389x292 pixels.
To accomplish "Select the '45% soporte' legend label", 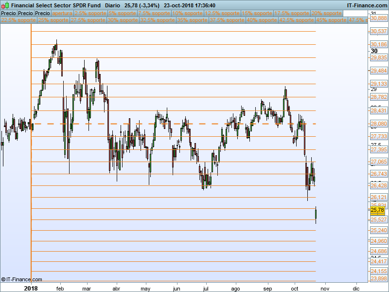I will 331,20.
